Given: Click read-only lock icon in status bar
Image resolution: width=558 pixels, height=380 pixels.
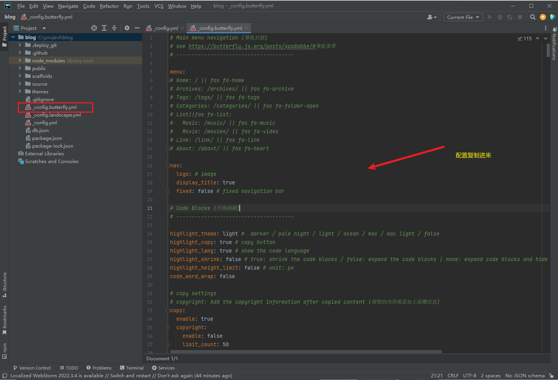Looking at the screenshot, I should coord(551,375).
